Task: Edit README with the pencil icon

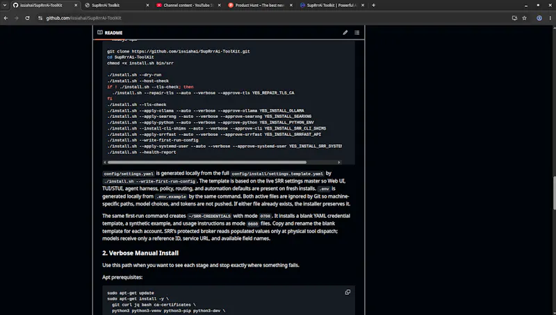Action: click(x=345, y=33)
